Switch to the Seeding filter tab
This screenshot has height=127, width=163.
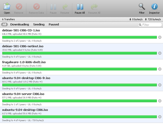pyautogui.click(x=39, y=24)
